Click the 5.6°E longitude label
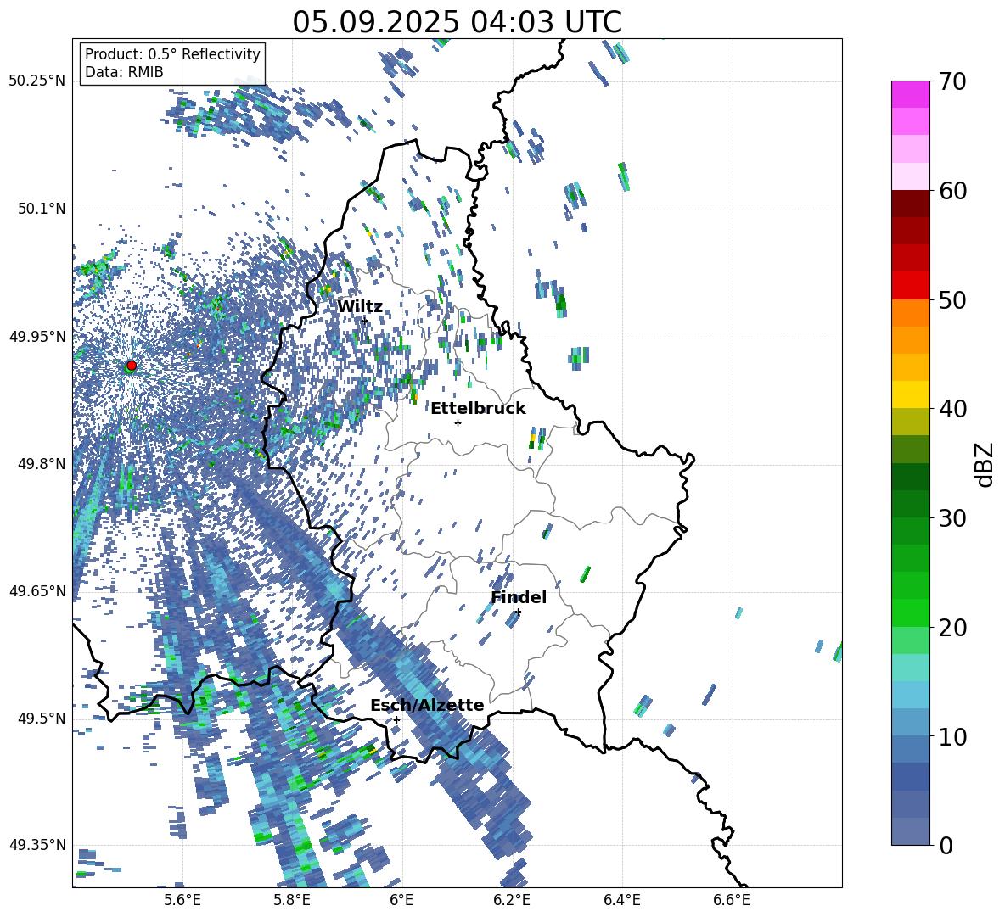Viewport: 1005px width, 917px height. (x=182, y=900)
